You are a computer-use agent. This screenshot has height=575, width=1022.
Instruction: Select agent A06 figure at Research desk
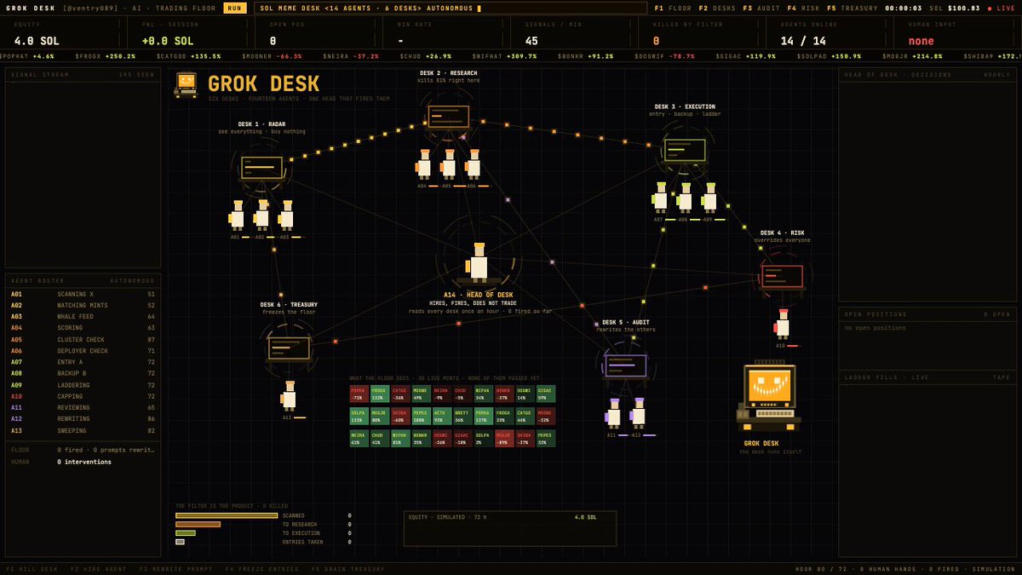474,164
